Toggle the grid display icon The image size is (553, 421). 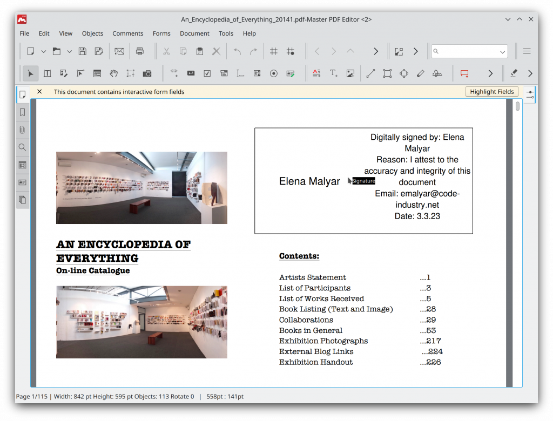(274, 51)
